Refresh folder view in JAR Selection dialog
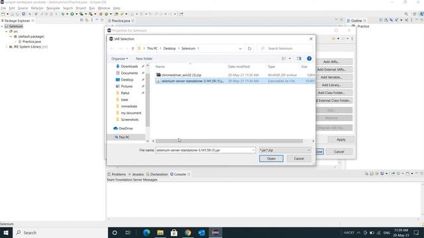 pos(249,48)
